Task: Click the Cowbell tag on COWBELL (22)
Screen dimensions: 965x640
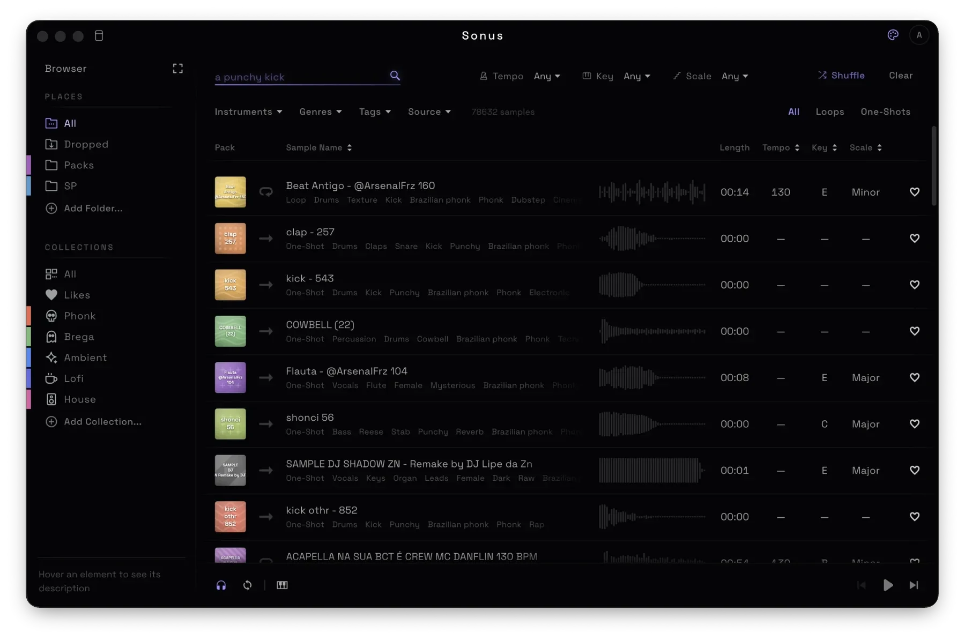Action: click(432, 339)
